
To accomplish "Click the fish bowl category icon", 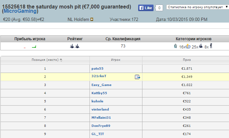I will (x=188, y=46).
